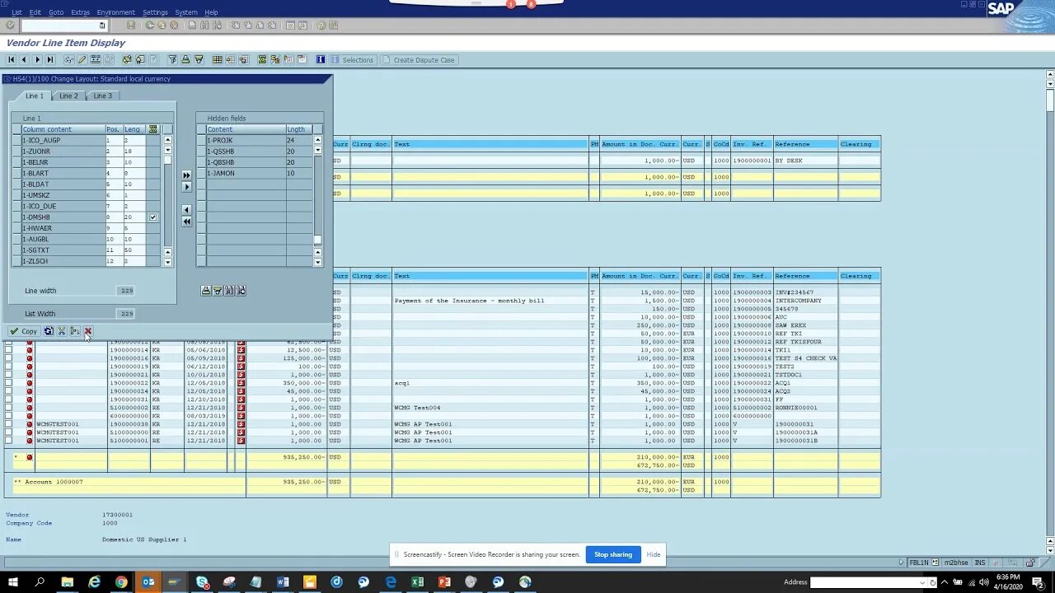Click Leng. field for 1-SGTXT row
This screenshot has width=1055, height=593.
click(x=134, y=250)
